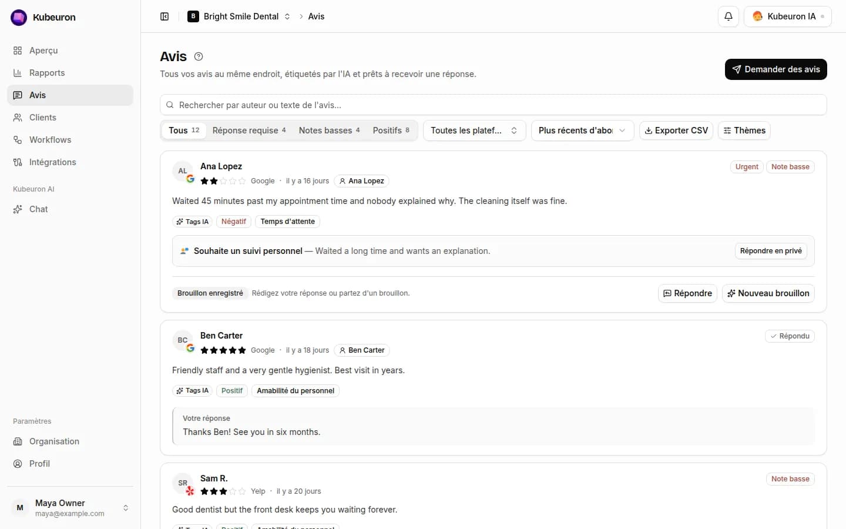
Task: Click Répondre en privé for Ana Lopez
Action: [771, 251]
